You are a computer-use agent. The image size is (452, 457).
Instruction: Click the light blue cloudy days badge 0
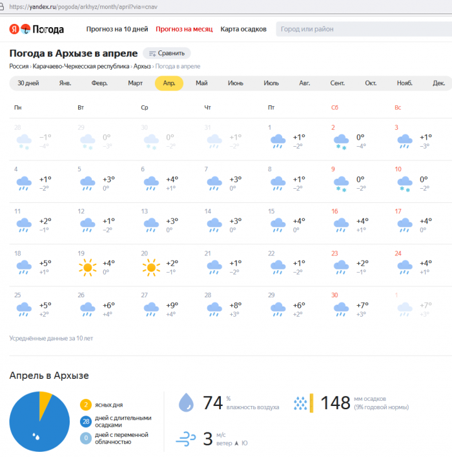tap(86, 438)
